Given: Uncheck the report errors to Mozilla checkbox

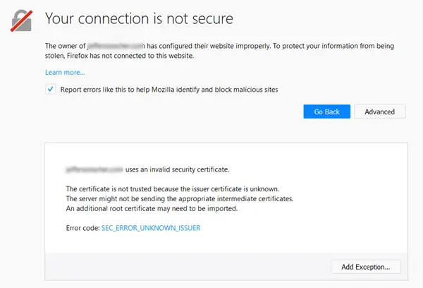Looking at the screenshot, I should click(51, 89).
